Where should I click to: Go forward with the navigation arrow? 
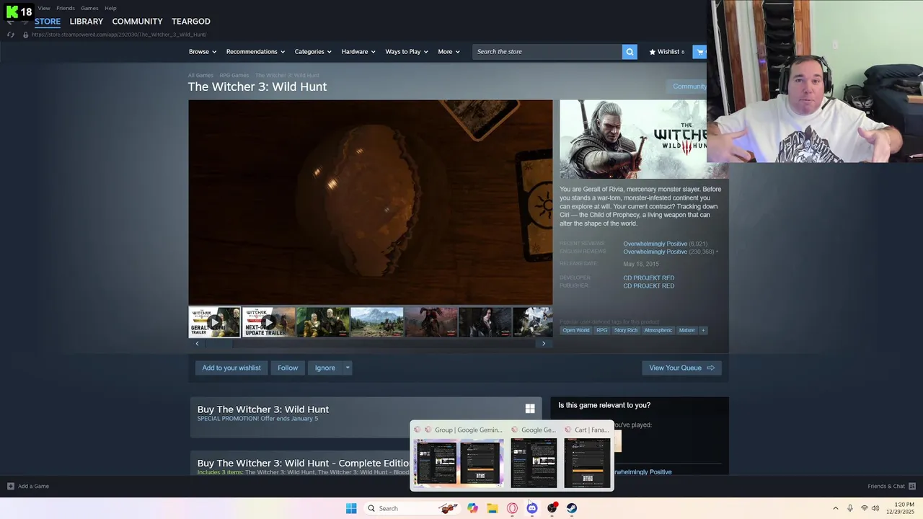tap(25, 22)
